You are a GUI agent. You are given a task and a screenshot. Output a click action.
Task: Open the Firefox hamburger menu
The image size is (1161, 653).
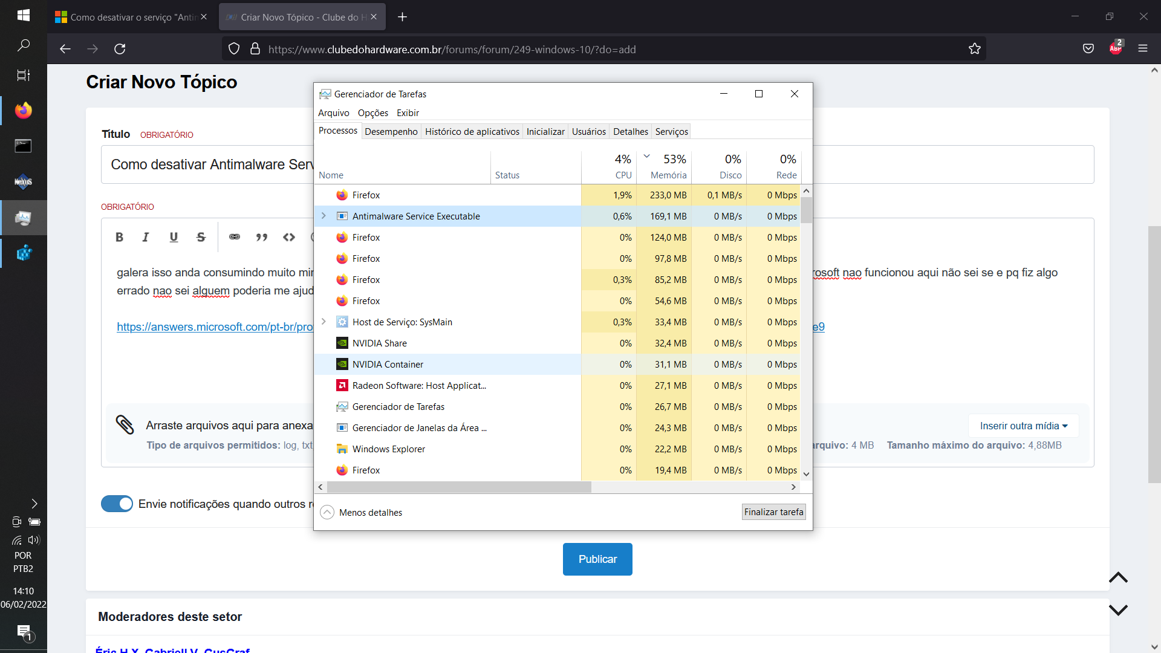(x=1143, y=49)
